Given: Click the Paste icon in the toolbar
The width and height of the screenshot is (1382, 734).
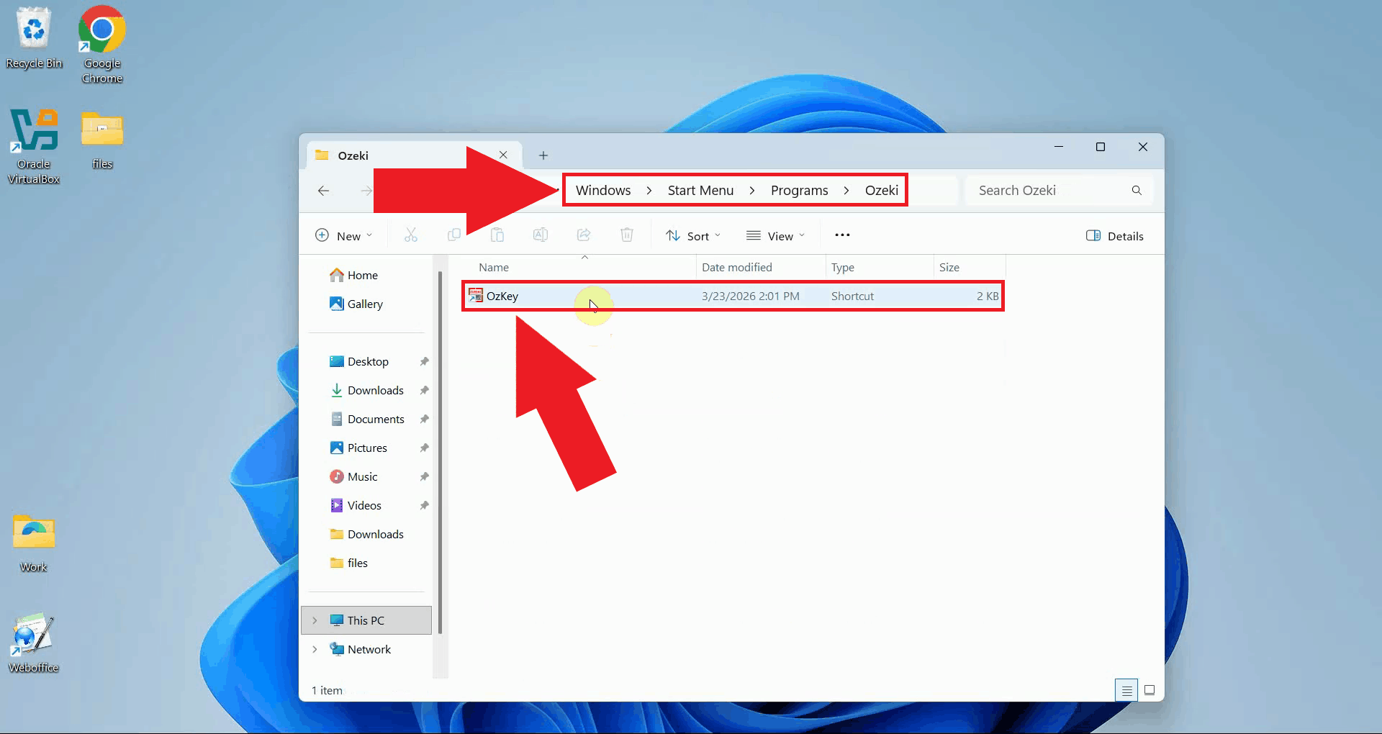Looking at the screenshot, I should 497,235.
